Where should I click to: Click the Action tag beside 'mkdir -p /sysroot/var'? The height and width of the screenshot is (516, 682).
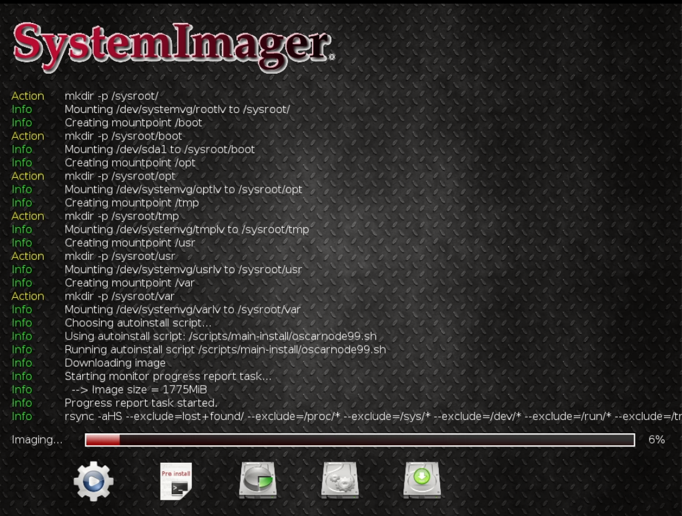(x=27, y=296)
